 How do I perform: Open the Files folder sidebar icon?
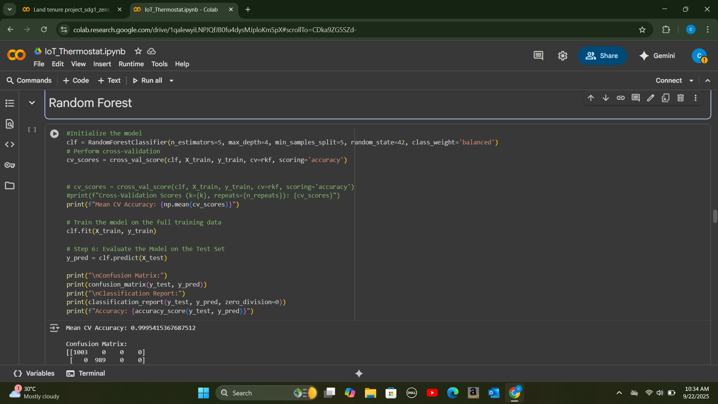(x=10, y=186)
